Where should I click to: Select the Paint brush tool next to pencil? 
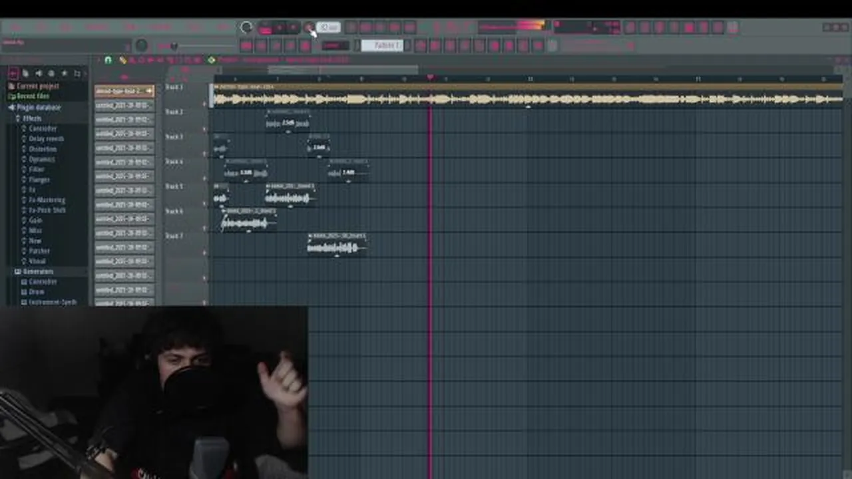(132, 60)
